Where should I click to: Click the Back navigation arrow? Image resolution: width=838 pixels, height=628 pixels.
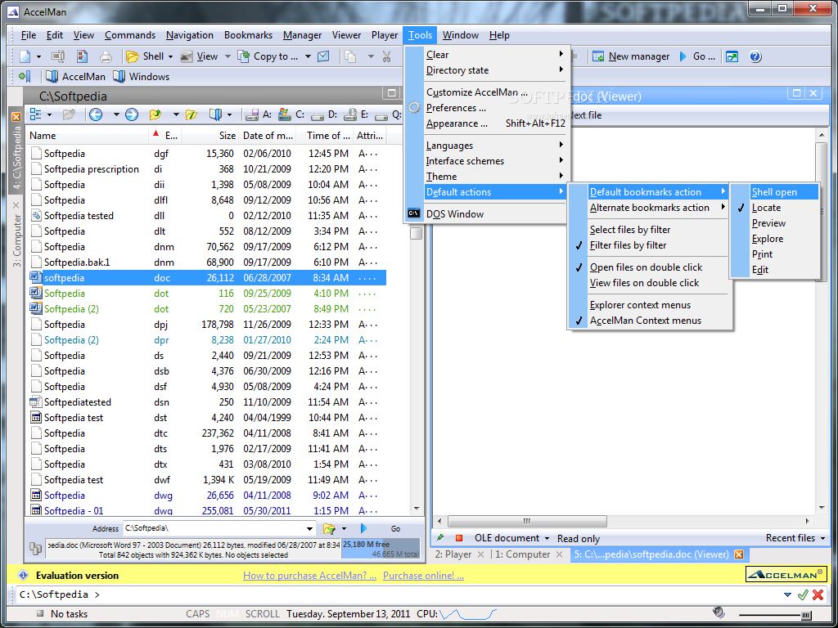point(96,114)
